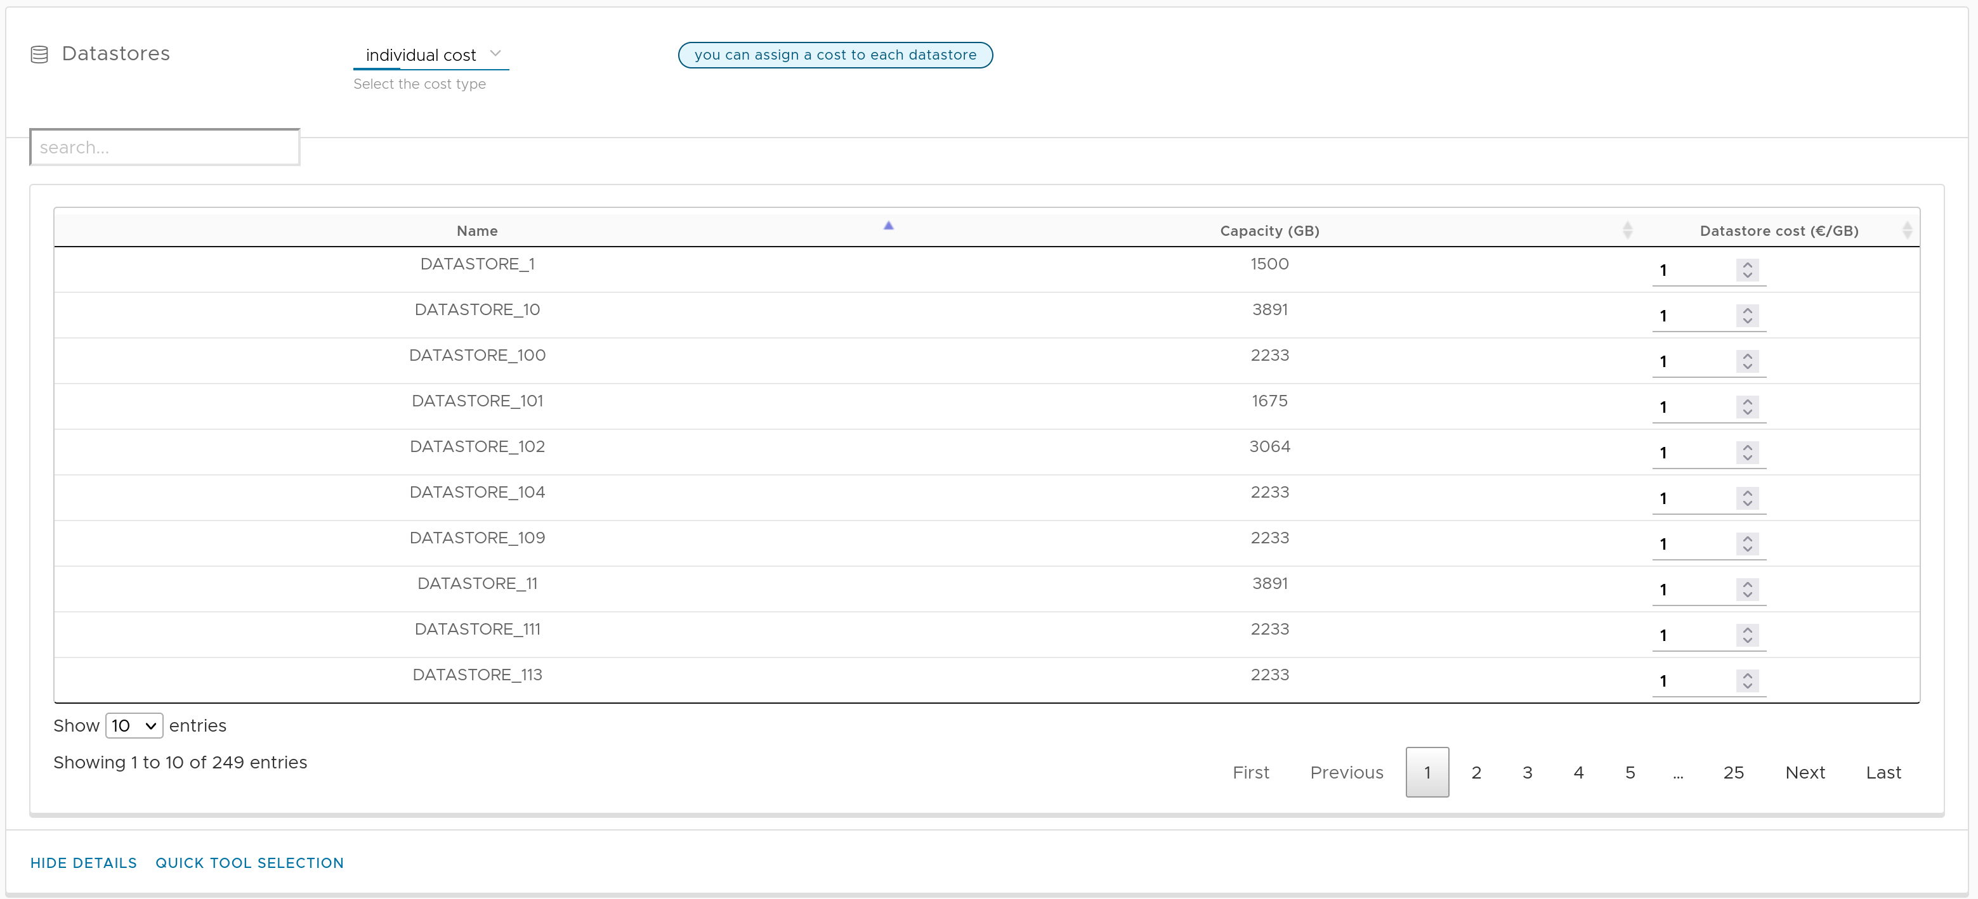Select the DATASTORE_11 name cell
The image size is (1978, 899).
tap(477, 584)
